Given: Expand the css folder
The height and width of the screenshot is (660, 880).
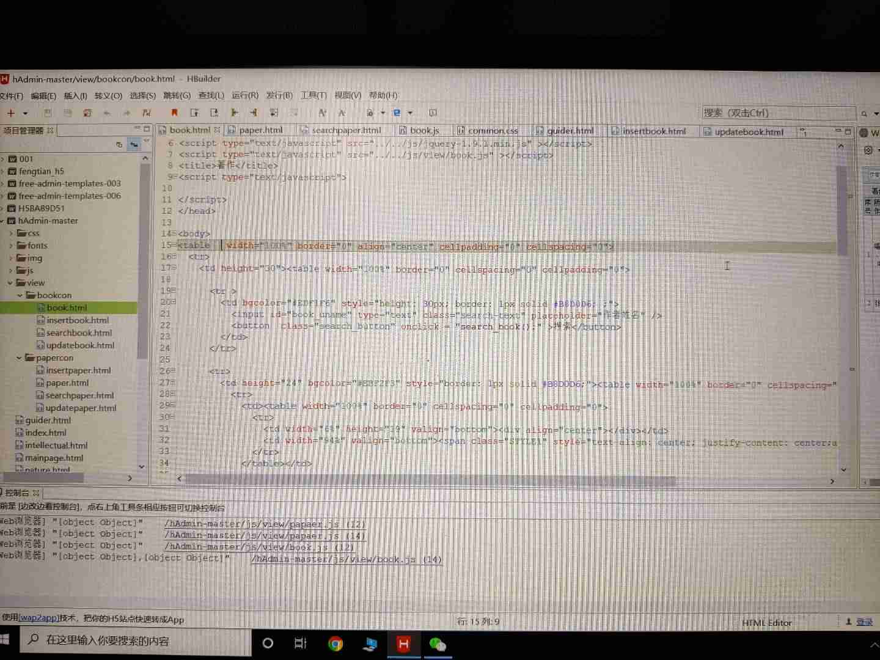Looking at the screenshot, I should (11, 233).
